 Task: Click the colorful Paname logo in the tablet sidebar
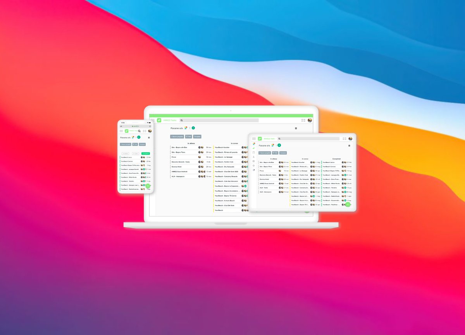[254, 144]
